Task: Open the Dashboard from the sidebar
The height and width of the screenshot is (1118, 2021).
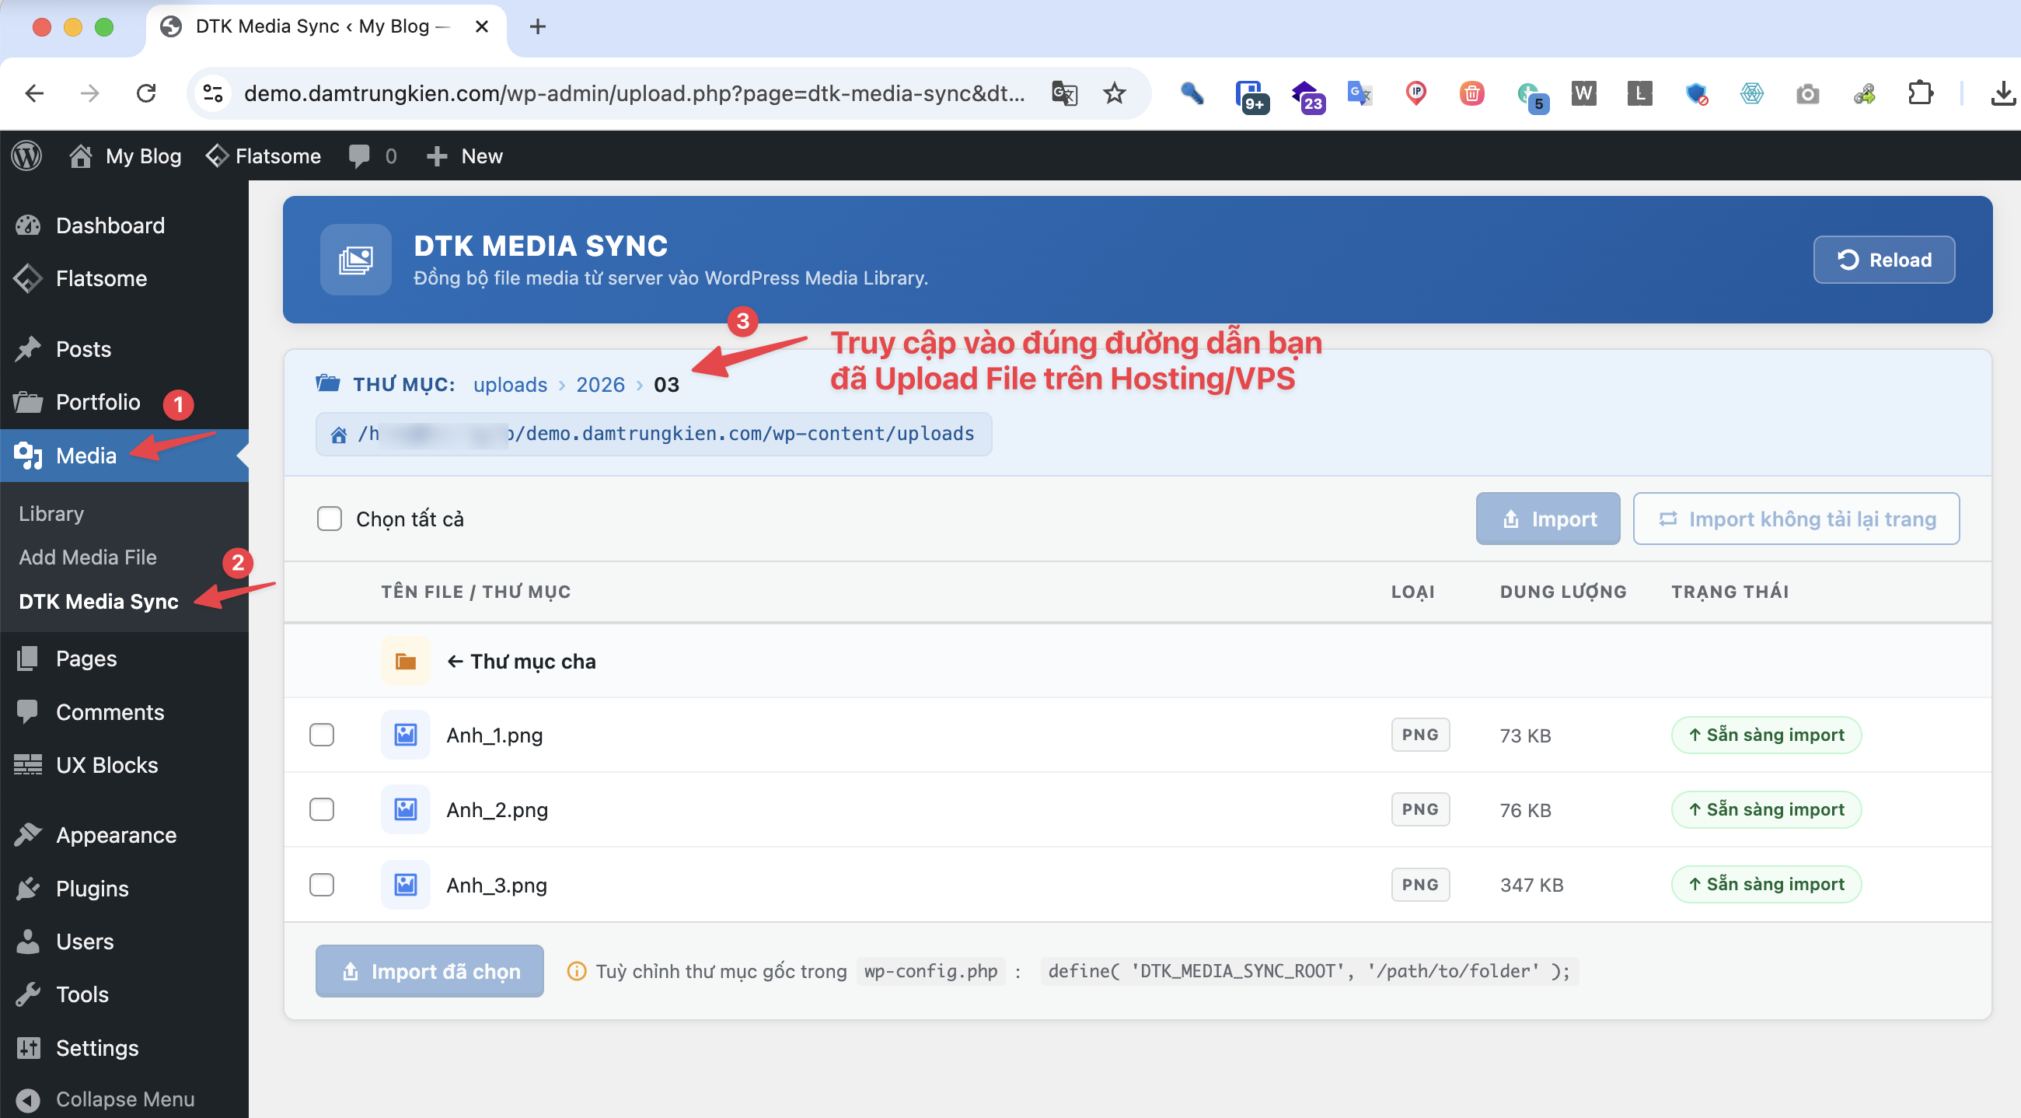Action: (109, 225)
